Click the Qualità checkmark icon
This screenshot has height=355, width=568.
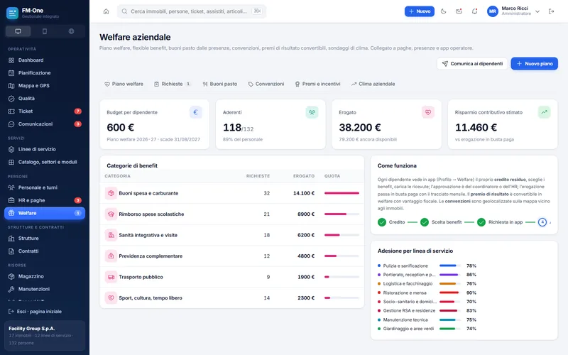11,99
